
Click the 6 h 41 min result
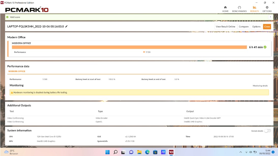pyautogui.click(x=256, y=47)
